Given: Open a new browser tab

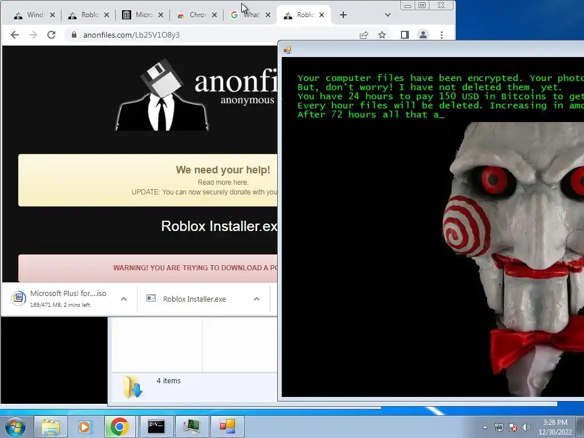Looking at the screenshot, I should click(x=343, y=15).
